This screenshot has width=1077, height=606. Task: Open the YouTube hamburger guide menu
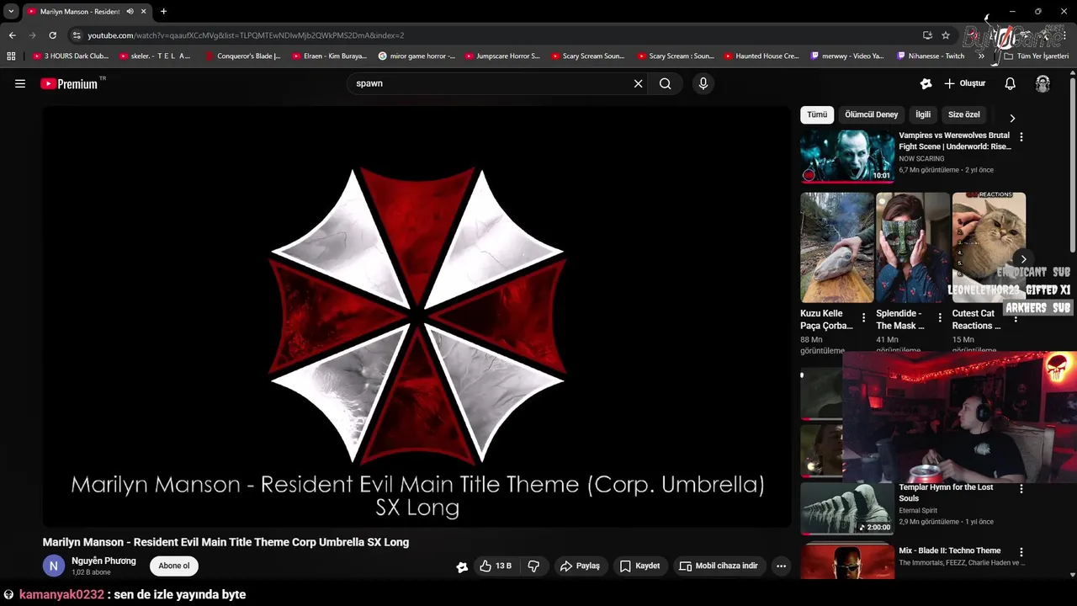(x=20, y=83)
